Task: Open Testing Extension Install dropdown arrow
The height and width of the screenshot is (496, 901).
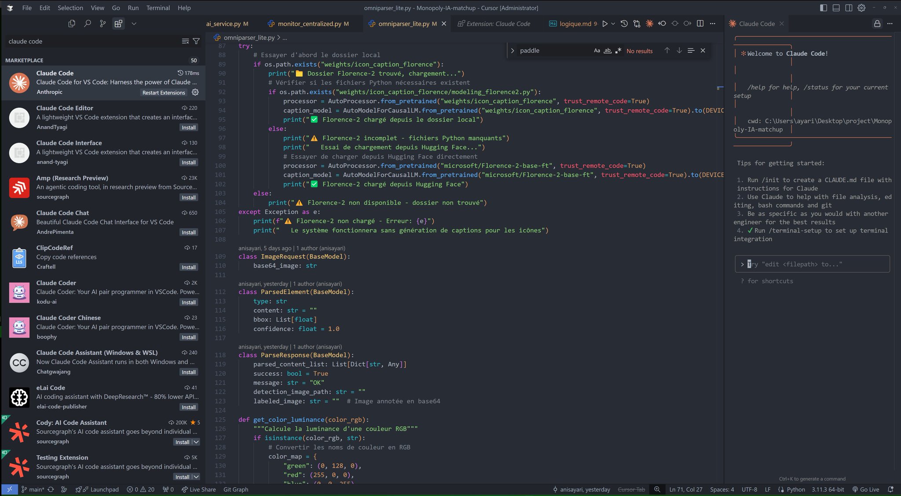Action: point(196,477)
